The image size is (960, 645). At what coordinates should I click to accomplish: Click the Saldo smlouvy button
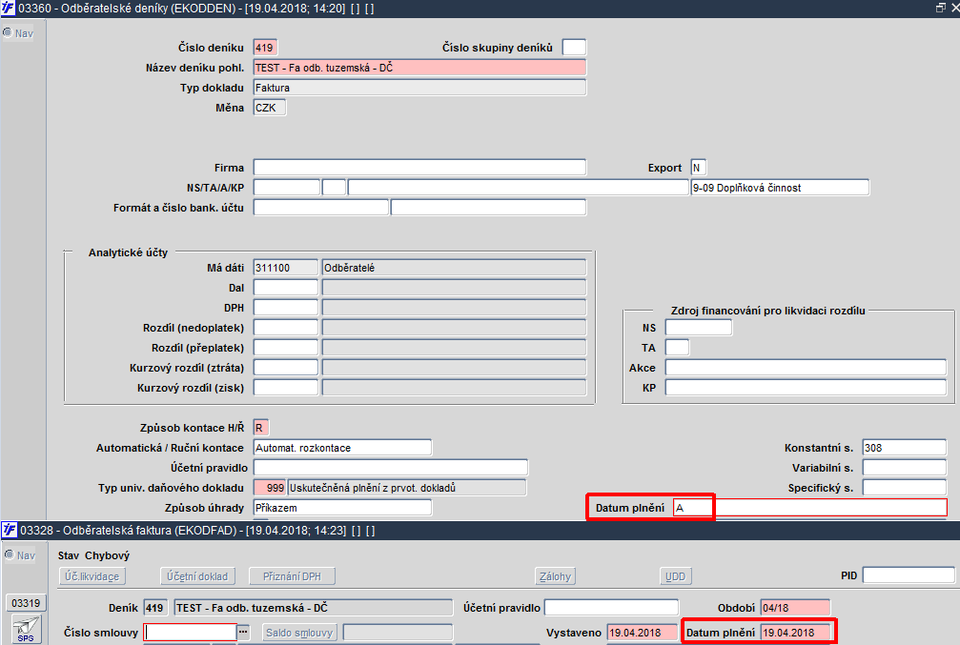pyautogui.click(x=299, y=633)
